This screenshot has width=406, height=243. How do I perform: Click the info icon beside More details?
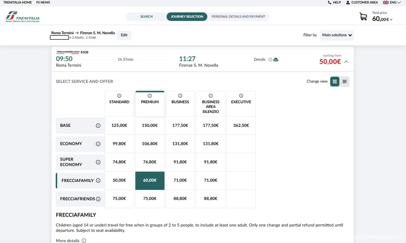(84, 241)
